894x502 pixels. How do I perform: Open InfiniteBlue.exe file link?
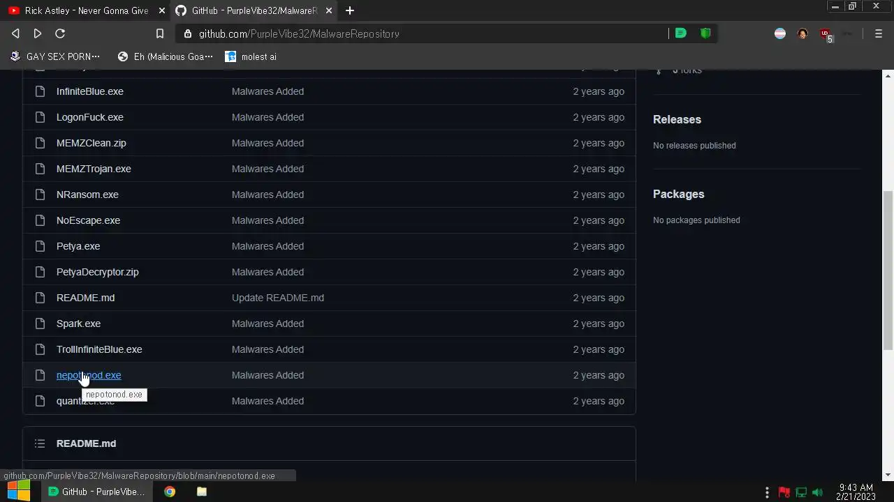[90, 91]
